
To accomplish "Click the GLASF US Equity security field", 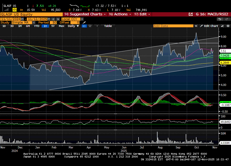I will [31, 14].
